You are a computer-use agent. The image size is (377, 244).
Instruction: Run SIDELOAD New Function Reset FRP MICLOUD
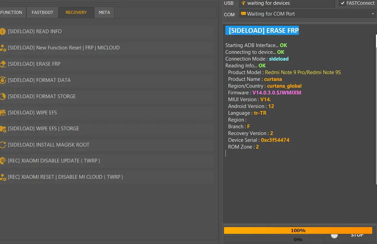point(107,48)
